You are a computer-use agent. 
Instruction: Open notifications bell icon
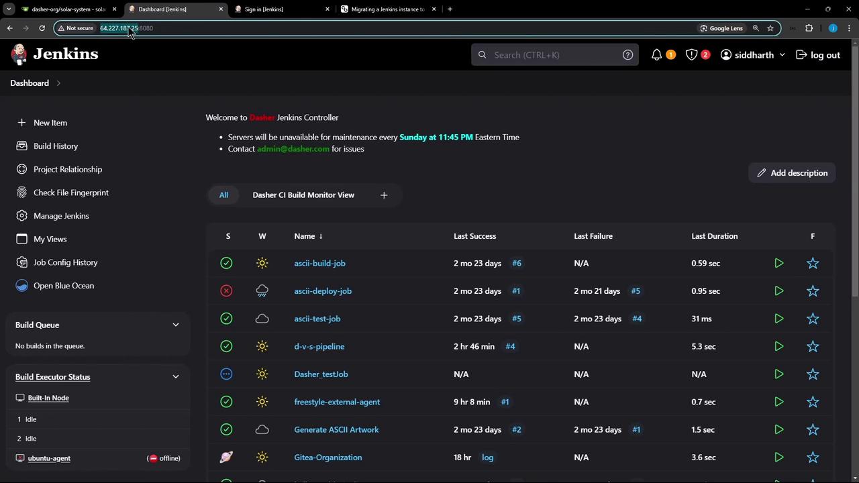click(656, 55)
